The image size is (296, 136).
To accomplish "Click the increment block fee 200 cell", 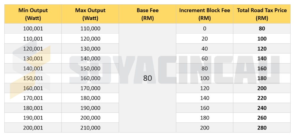I will [x=205, y=128].
